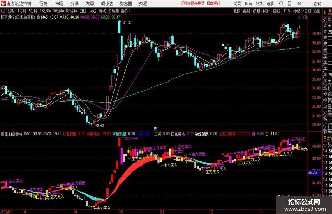Click the SWS: 39.70 indicator value
Screen dimensions: 332x214
(52, 134)
